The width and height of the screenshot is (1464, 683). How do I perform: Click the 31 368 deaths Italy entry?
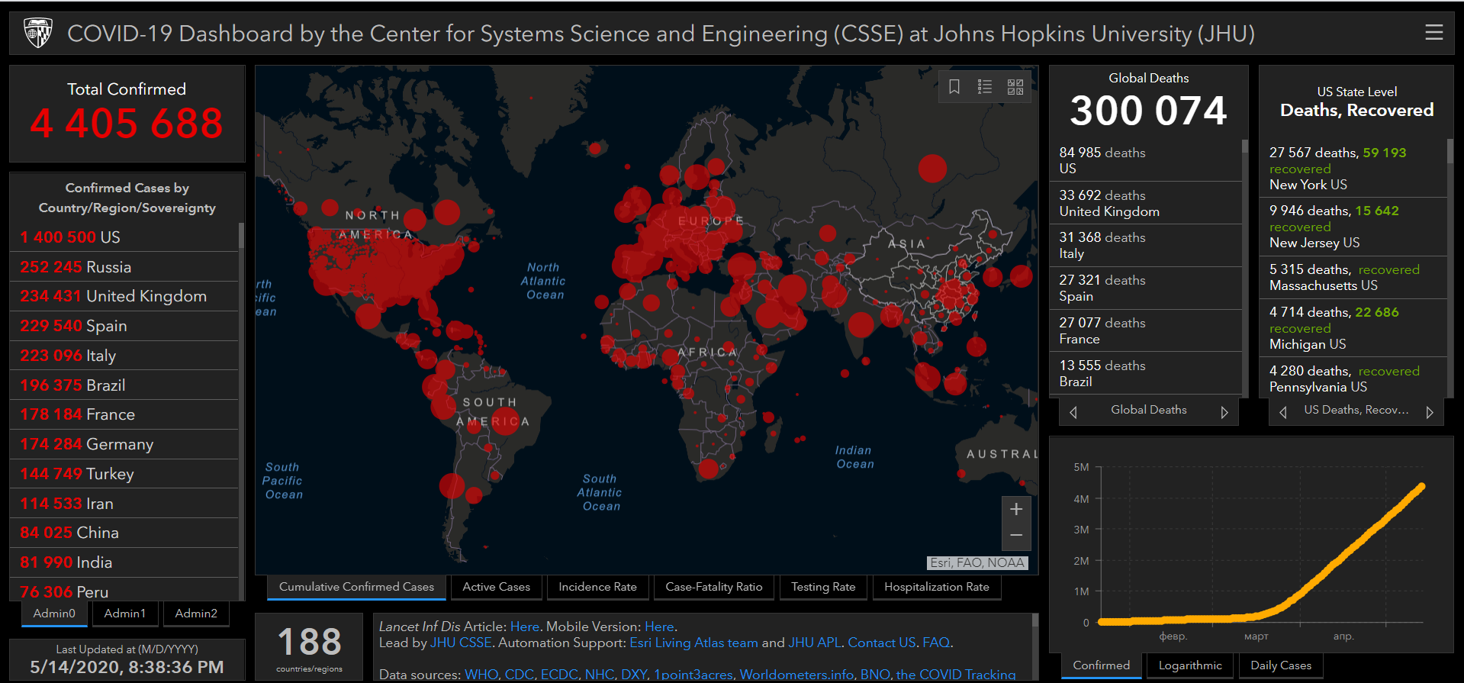point(1146,246)
